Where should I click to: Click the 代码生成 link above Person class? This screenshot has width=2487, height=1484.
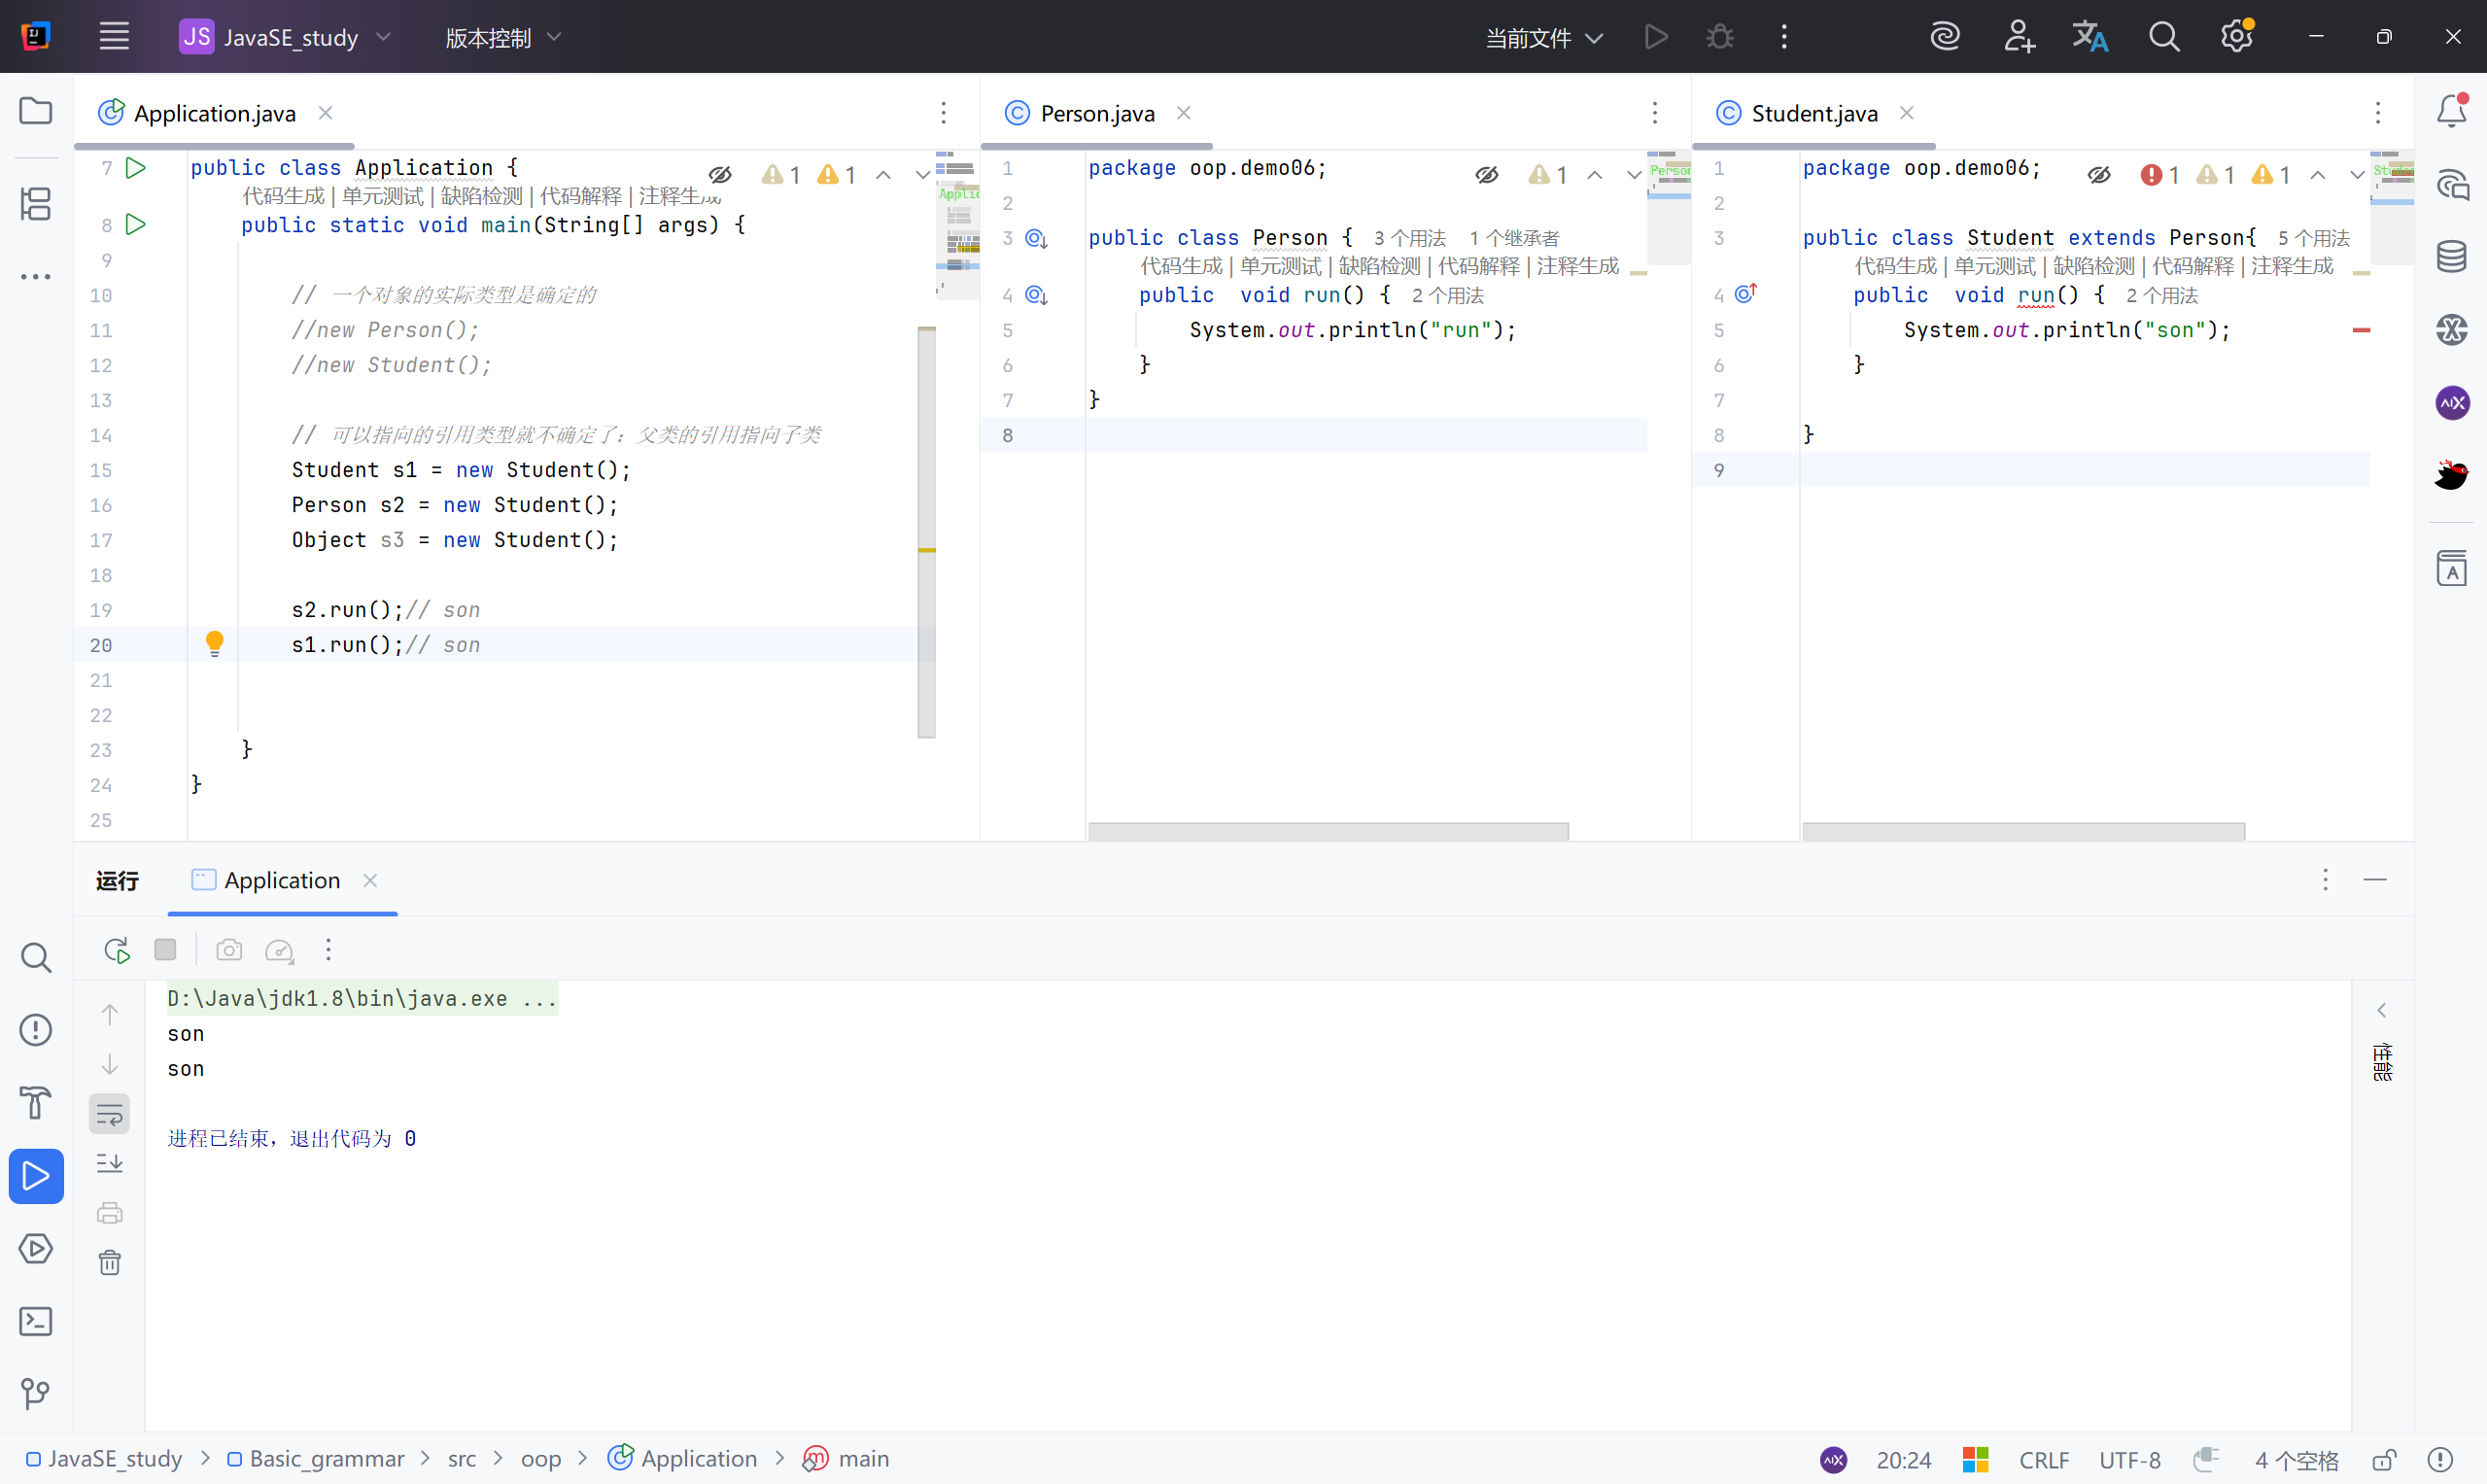point(1181,266)
